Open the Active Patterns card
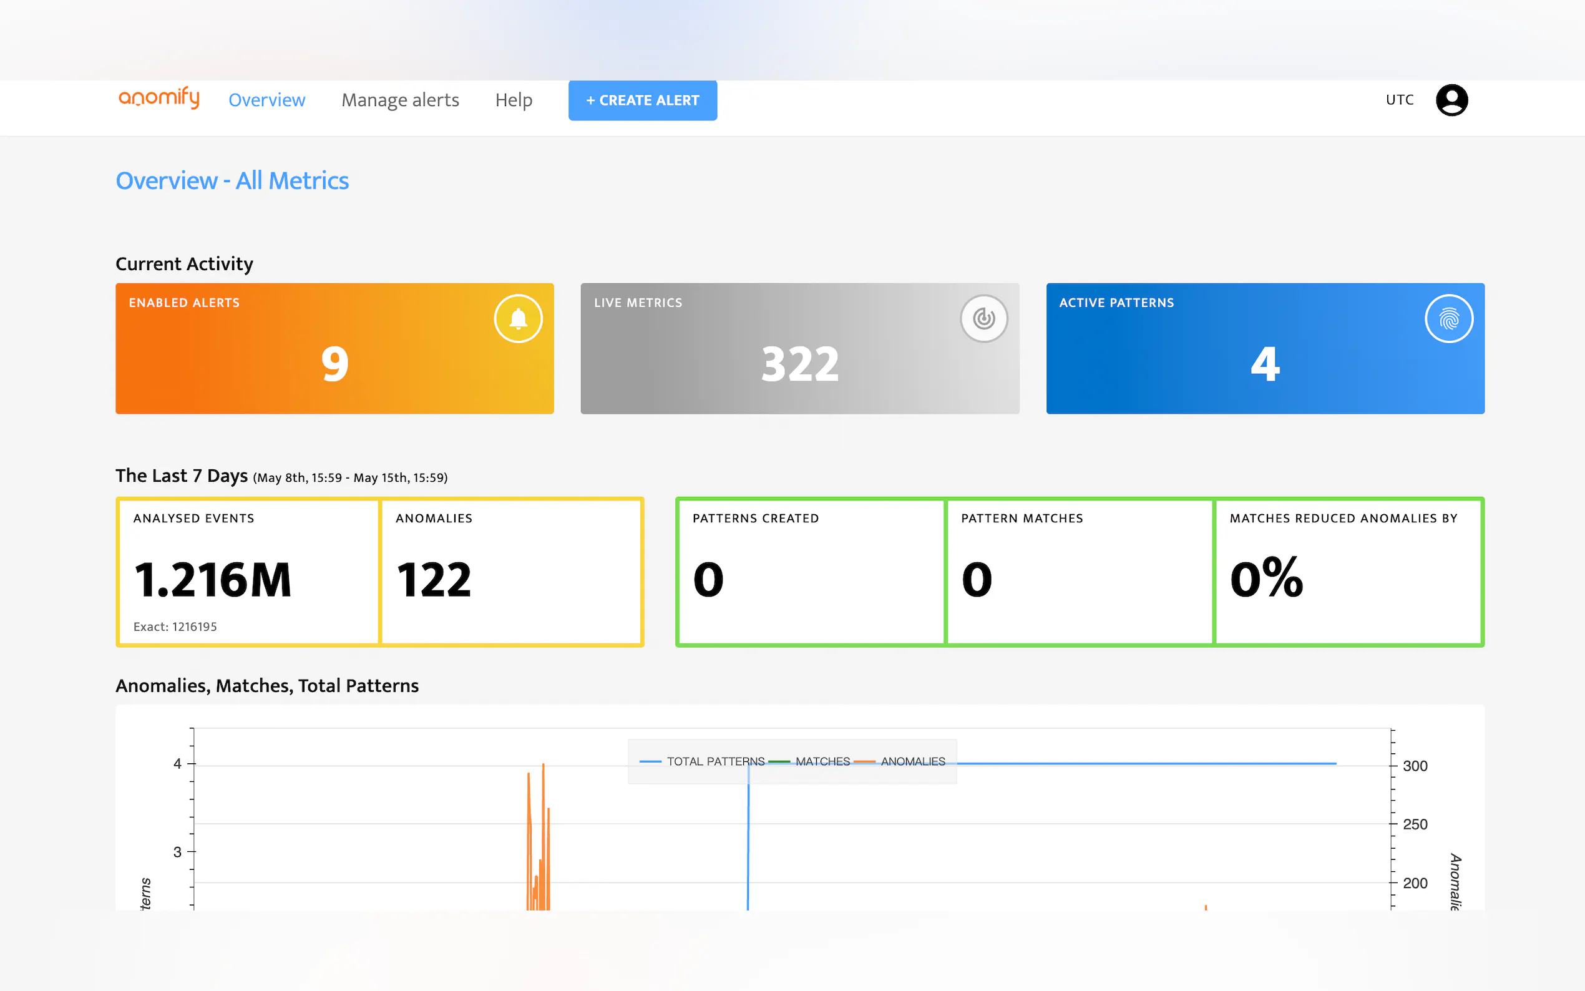1585x991 pixels. point(1265,349)
